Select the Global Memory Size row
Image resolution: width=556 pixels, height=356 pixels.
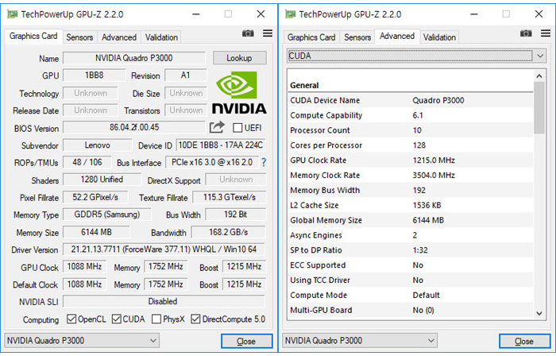click(411, 220)
